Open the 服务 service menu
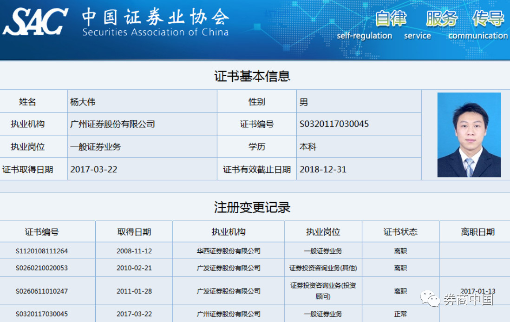Image resolution: width=510 pixels, height=322 pixels. coord(441,19)
